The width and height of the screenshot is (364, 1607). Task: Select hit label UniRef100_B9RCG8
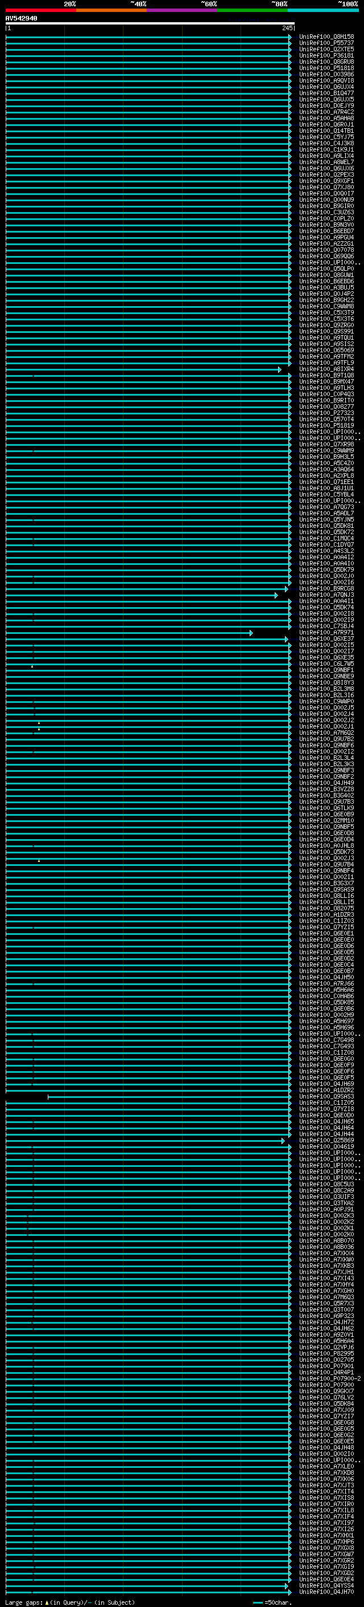click(x=326, y=589)
